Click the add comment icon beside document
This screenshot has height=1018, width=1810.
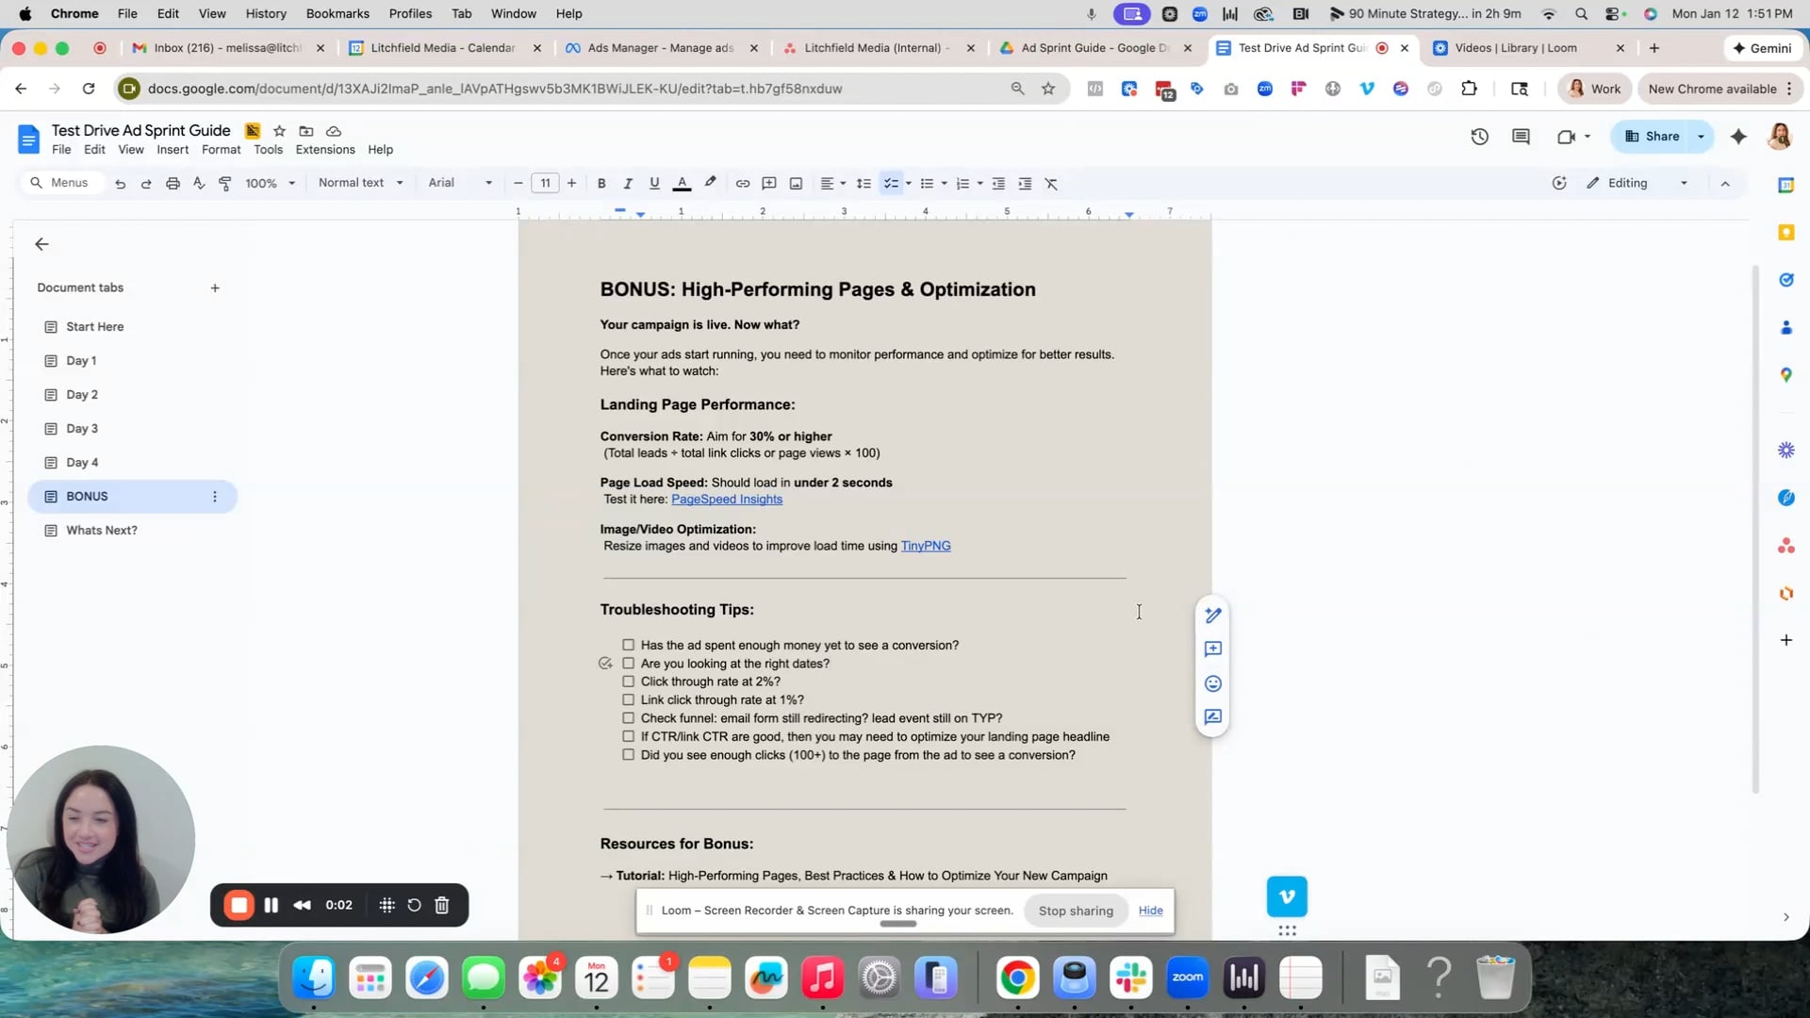1213,649
